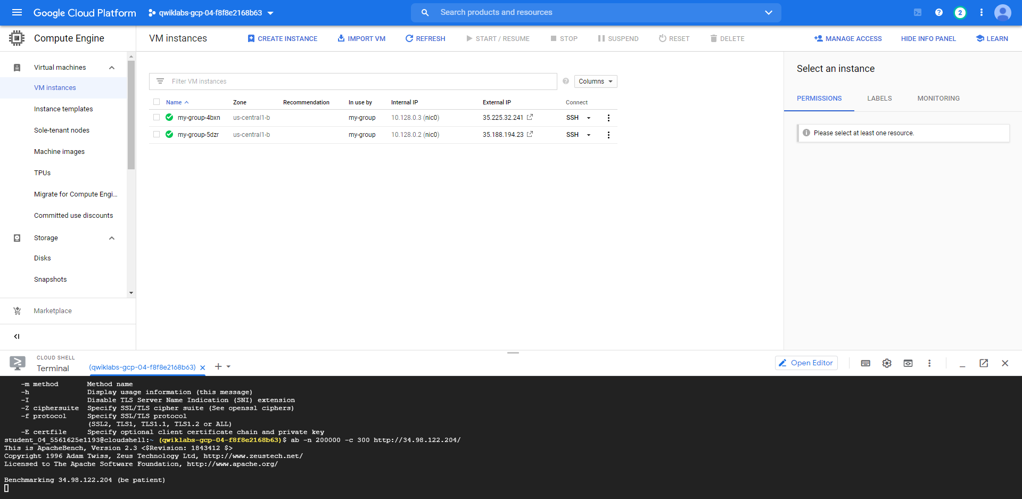Viewport: 1022px width, 499px height.
Task: Switch to PERMISSIONS tab
Action: pos(819,99)
